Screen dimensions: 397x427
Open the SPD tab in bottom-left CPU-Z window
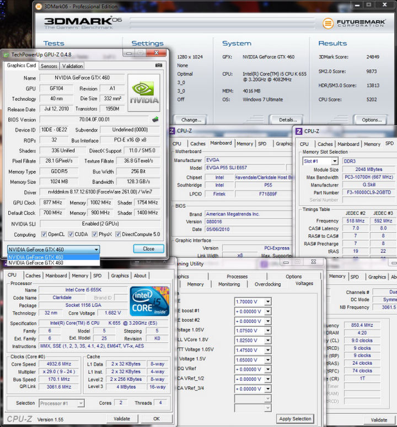point(97,275)
